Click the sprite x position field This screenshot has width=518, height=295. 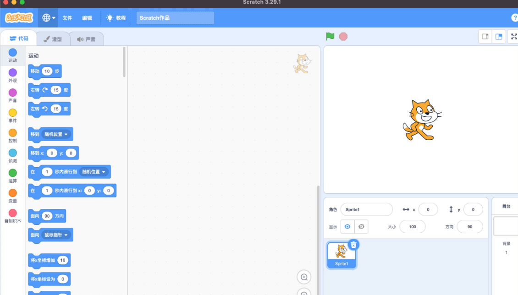click(x=428, y=209)
